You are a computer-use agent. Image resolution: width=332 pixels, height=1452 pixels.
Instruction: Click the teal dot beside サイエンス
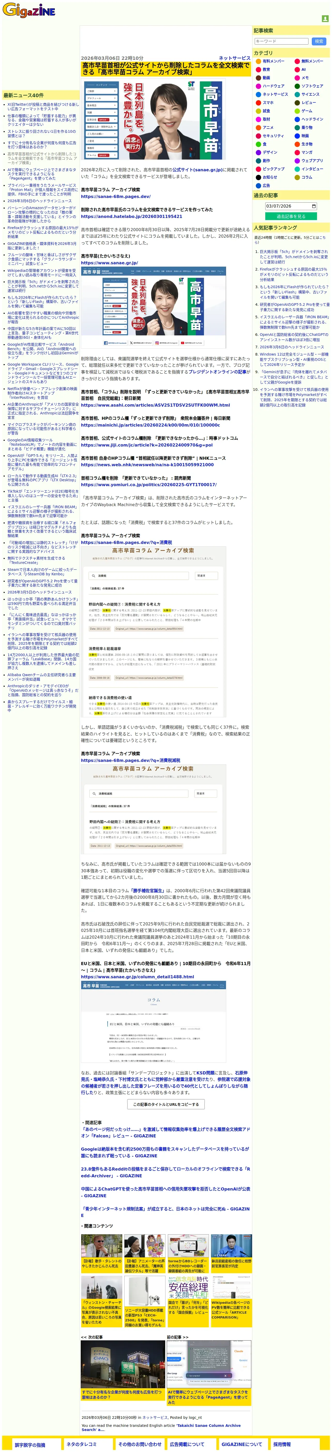pos(297,94)
